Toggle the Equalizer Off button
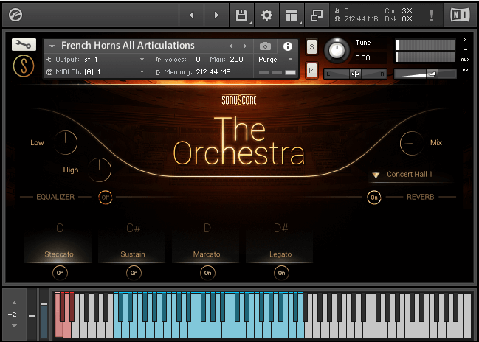Image resolution: width=479 pixels, height=342 pixels. [x=106, y=198]
